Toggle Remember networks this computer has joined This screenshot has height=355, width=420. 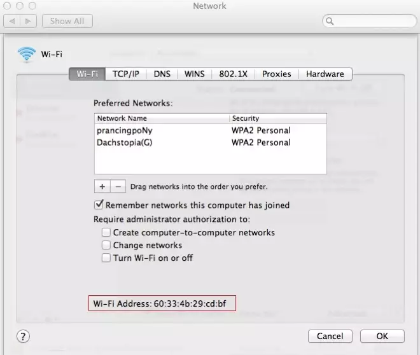[x=99, y=205]
